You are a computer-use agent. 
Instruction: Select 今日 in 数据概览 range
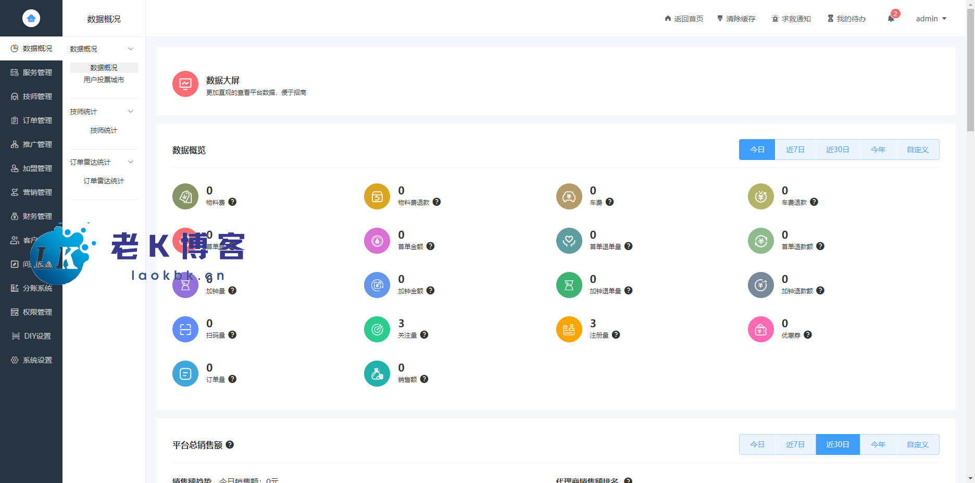[757, 150]
